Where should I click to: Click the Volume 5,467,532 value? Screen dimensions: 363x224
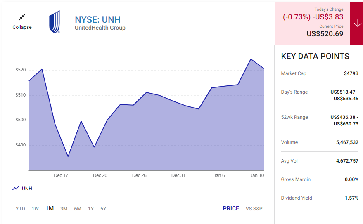347,142
